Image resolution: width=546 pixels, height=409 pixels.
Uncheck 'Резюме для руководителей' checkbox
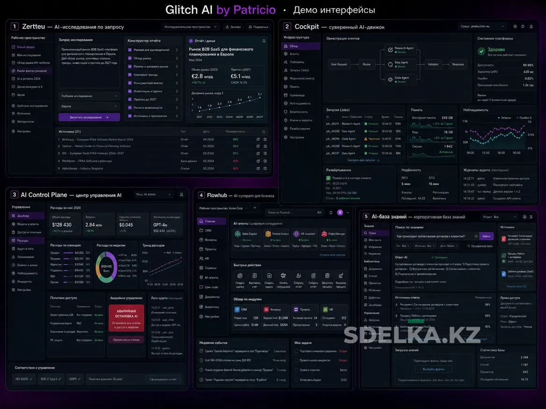click(x=130, y=50)
